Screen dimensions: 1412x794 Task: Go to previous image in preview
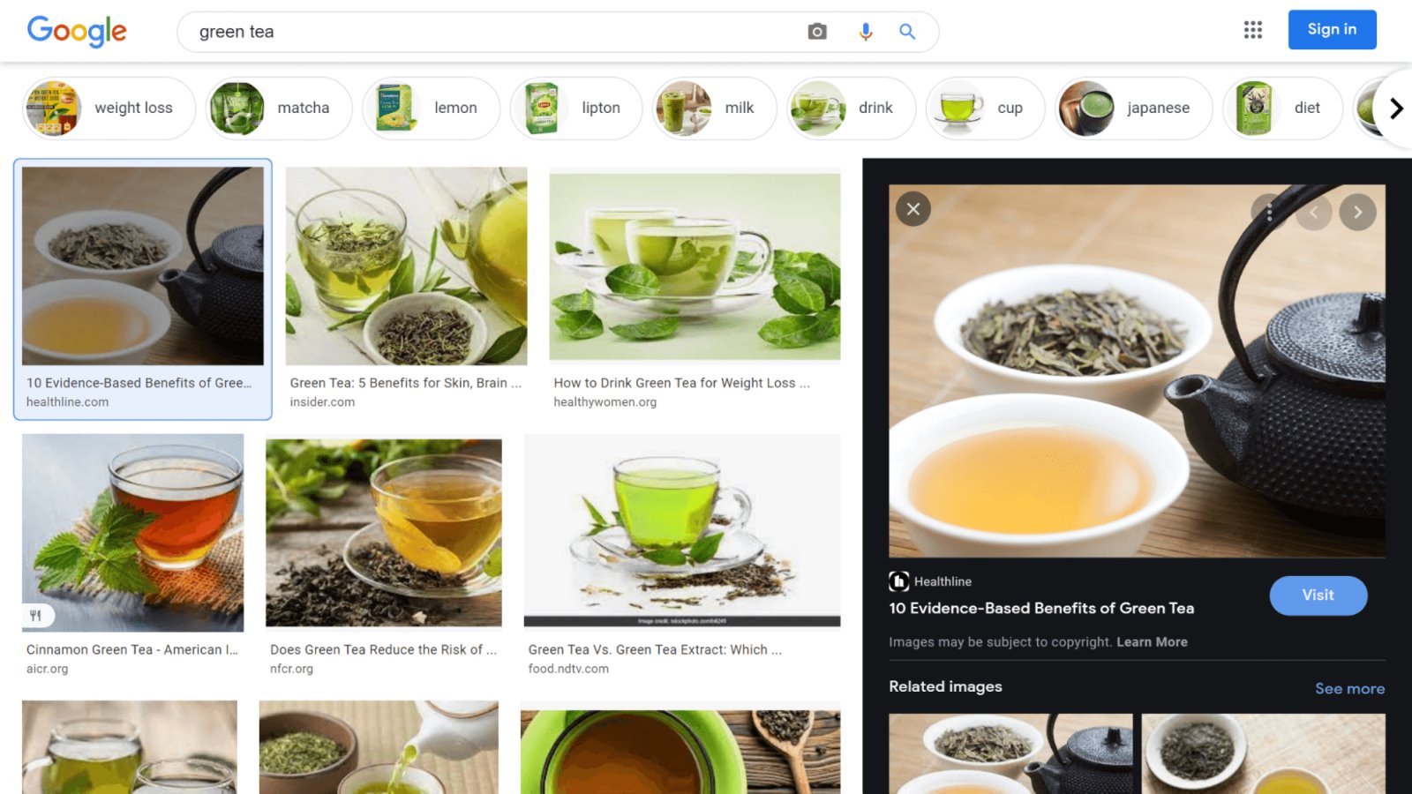click(1313, 212)
